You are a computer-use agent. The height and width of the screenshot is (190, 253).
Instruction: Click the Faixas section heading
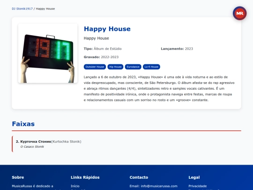pyautogui.click(x=23, y=124)
